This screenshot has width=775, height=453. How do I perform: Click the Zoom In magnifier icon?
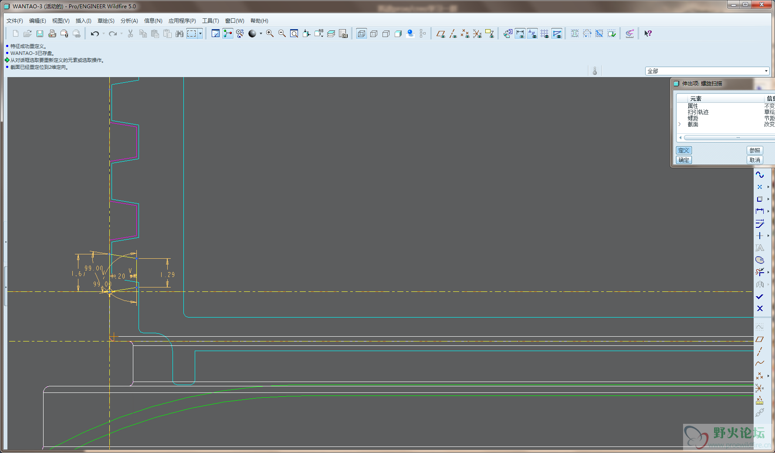270,34
